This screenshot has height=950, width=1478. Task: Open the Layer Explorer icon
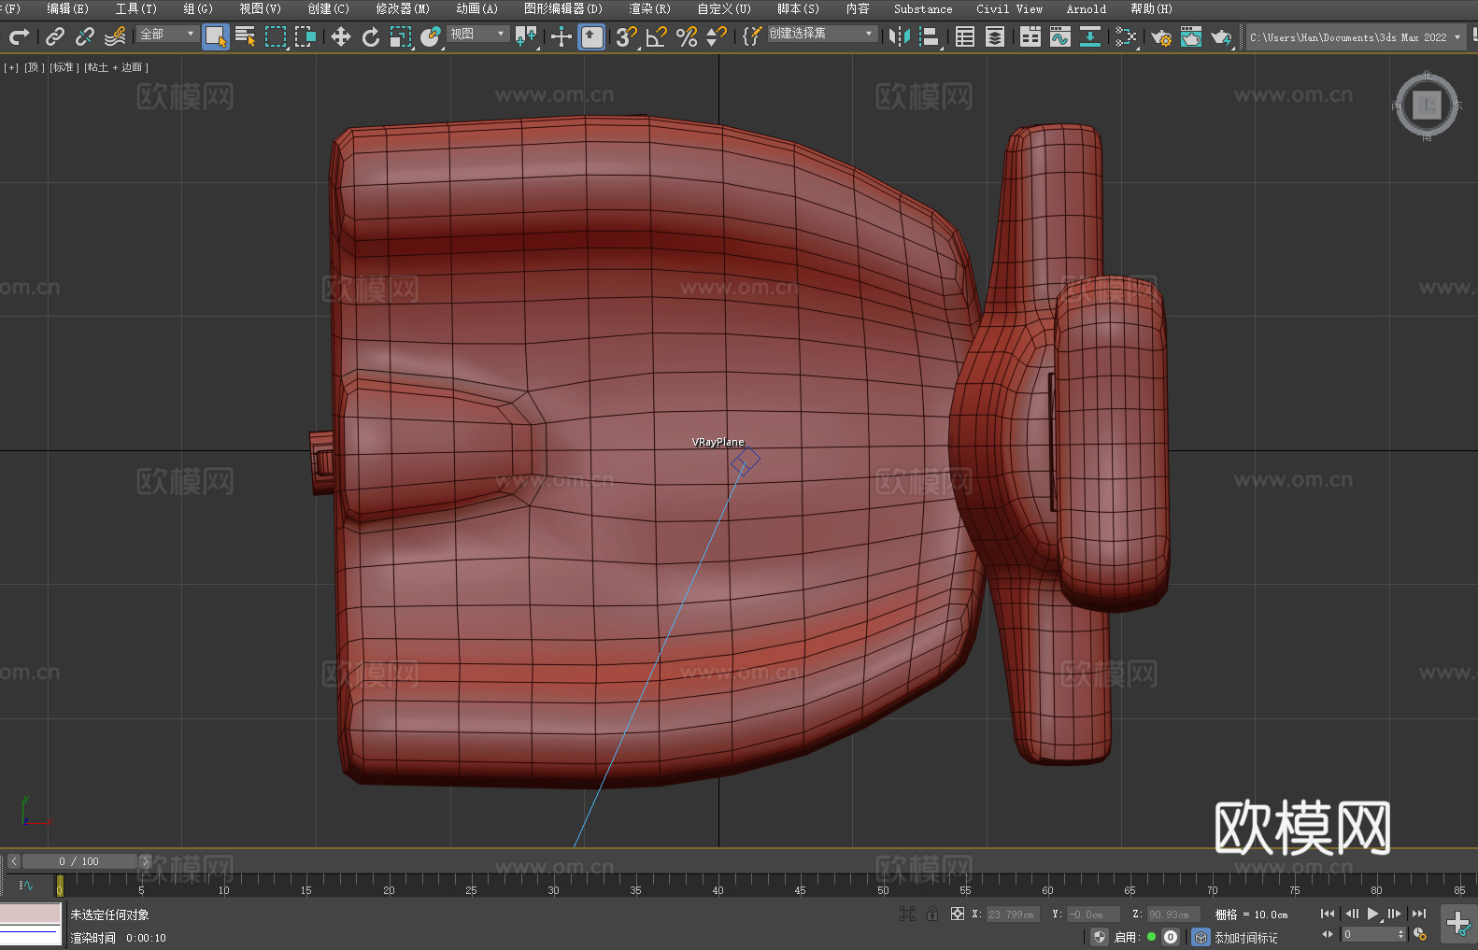(995, 36)
